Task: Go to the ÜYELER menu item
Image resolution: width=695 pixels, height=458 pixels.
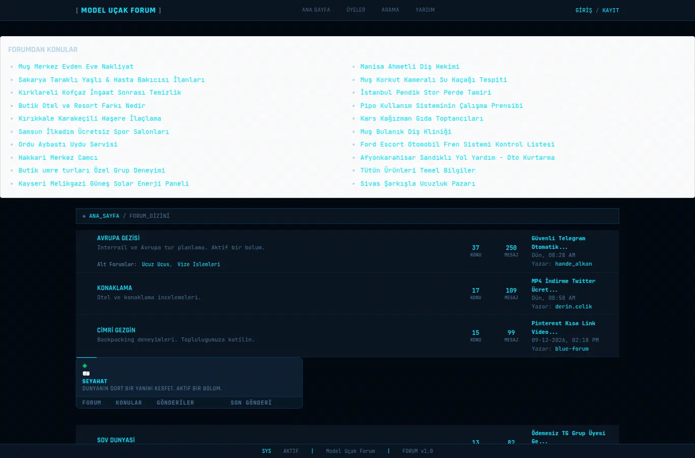Action: [356, 10]
